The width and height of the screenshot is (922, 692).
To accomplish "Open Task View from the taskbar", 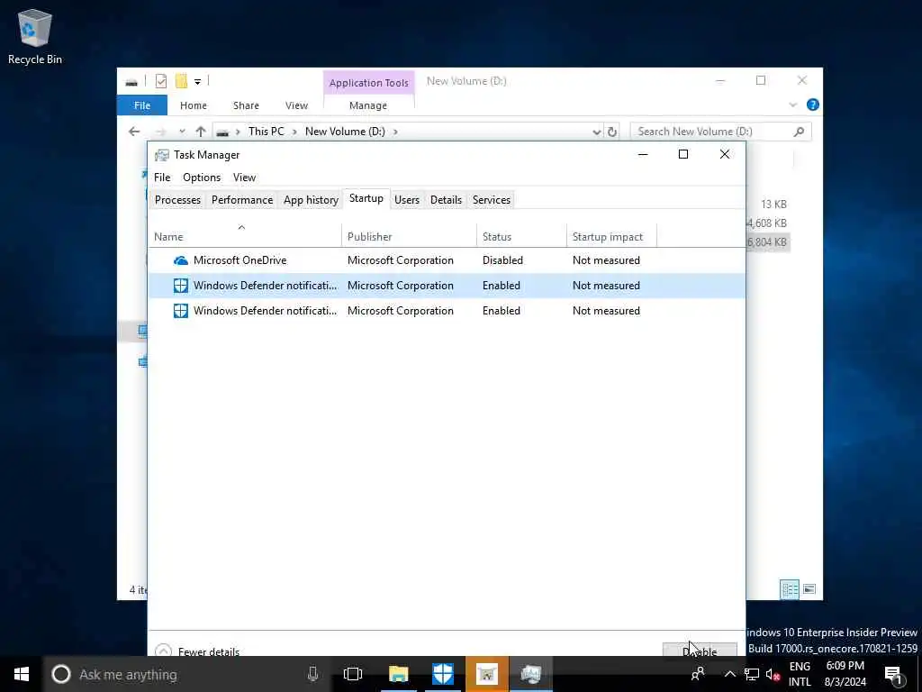I will (353, 674).
